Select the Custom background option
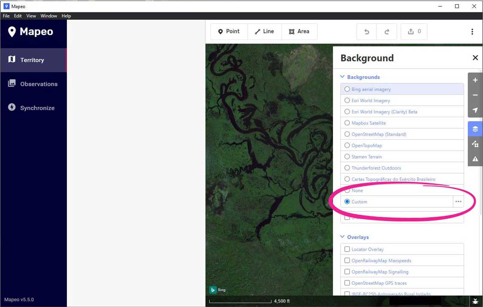483x307 pixels. click(x=397, y=202)
